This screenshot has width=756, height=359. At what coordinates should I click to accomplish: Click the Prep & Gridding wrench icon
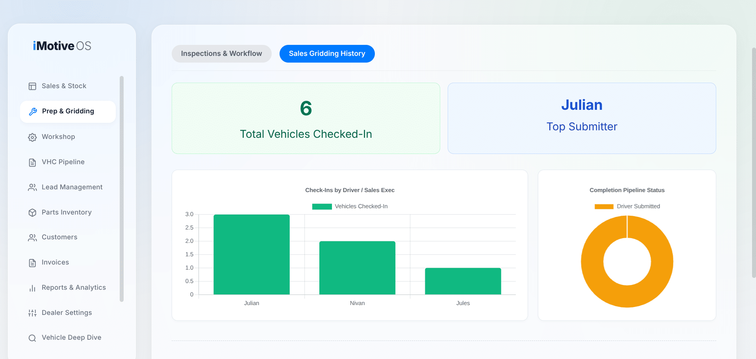pos(33,111)
